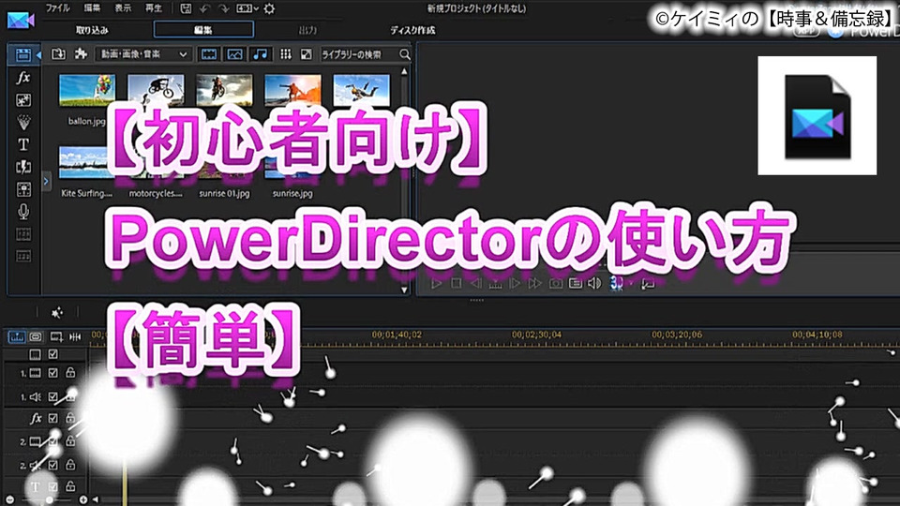Undo the last action
This screenshot has width=900, height=506.
click(x=204, y=8)
